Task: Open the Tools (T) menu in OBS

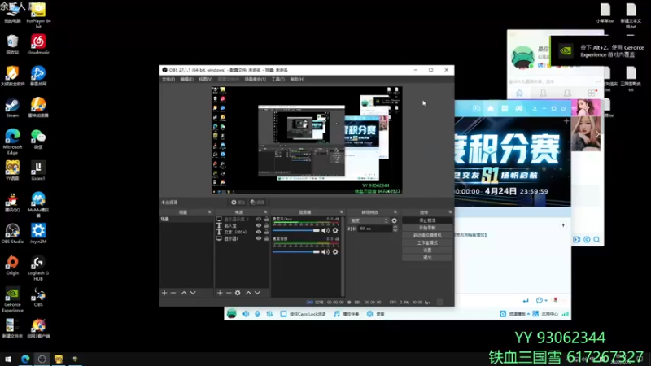Action: [278, 79]
